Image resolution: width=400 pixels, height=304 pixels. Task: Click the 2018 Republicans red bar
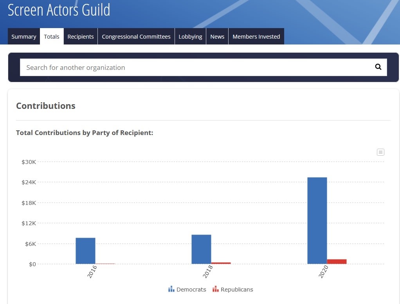[x=221, y=263]
